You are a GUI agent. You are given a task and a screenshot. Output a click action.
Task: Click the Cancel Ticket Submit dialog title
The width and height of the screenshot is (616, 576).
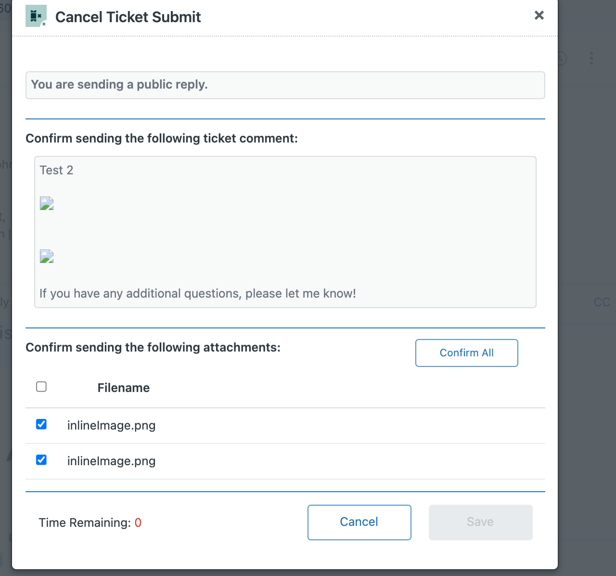click(x=128, y=17)
